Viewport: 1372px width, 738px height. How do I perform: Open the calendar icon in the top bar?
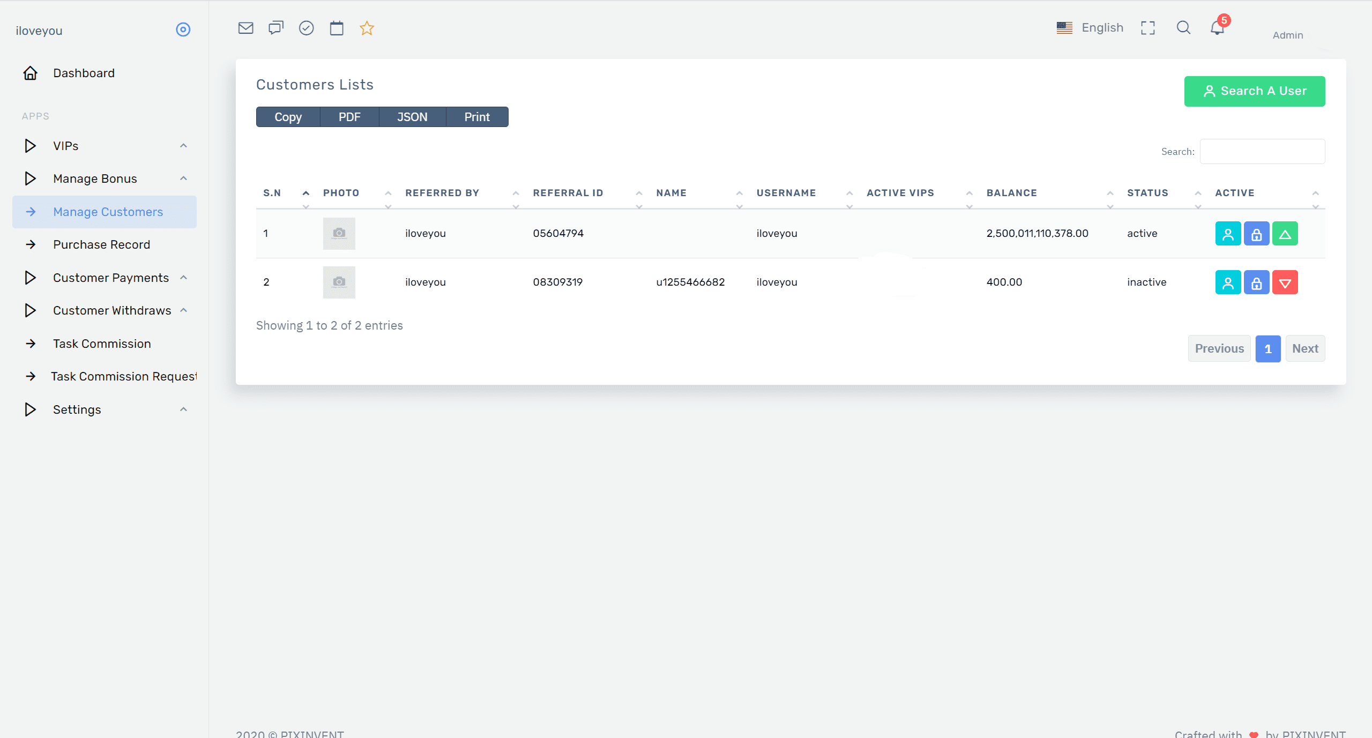pyautogui.click(x=337, y=28)
